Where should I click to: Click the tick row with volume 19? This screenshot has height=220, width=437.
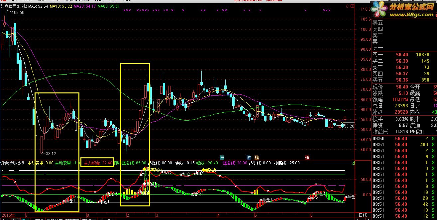(404, 192)
